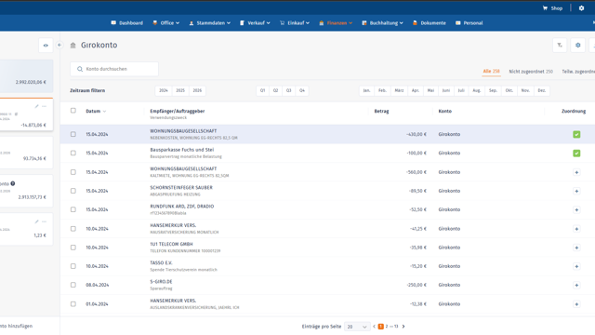This screenshot has width=595, height=335.
Task: Click green assigned checkmark for Bausparkasse row
Action: pyautogui.click(x=576, y=153)
